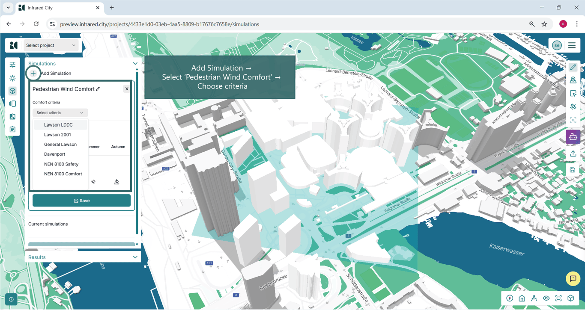Image resolution: width=585 pixels, height=310 pixels.
Task: Choose Lawson LDDC from criteria list
Action: 58,125
